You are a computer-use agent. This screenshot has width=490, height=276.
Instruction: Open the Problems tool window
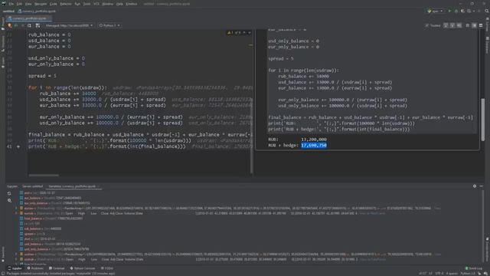click(35, 268)
